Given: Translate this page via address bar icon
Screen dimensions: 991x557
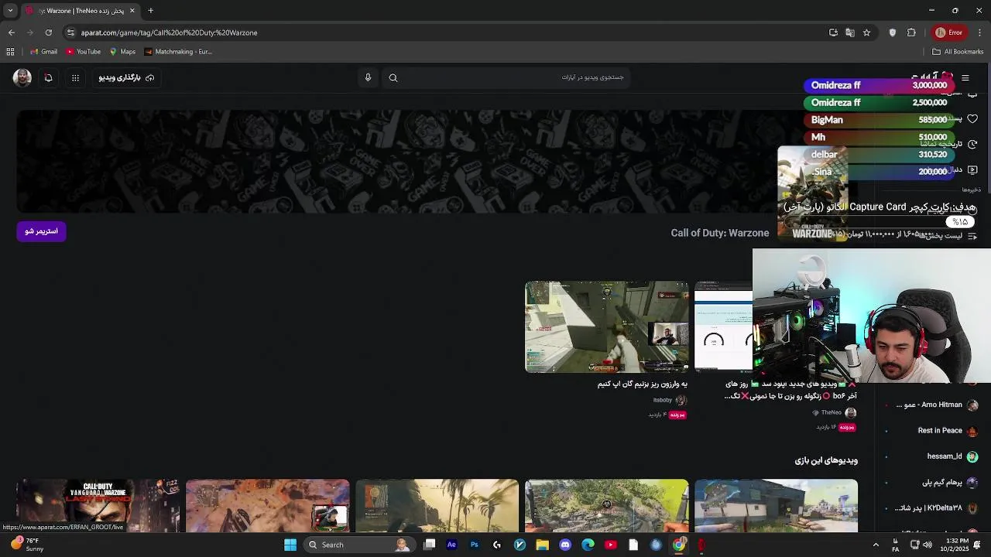Looking at the screenshot, I should pyautogui.click(x=850, y=32).
